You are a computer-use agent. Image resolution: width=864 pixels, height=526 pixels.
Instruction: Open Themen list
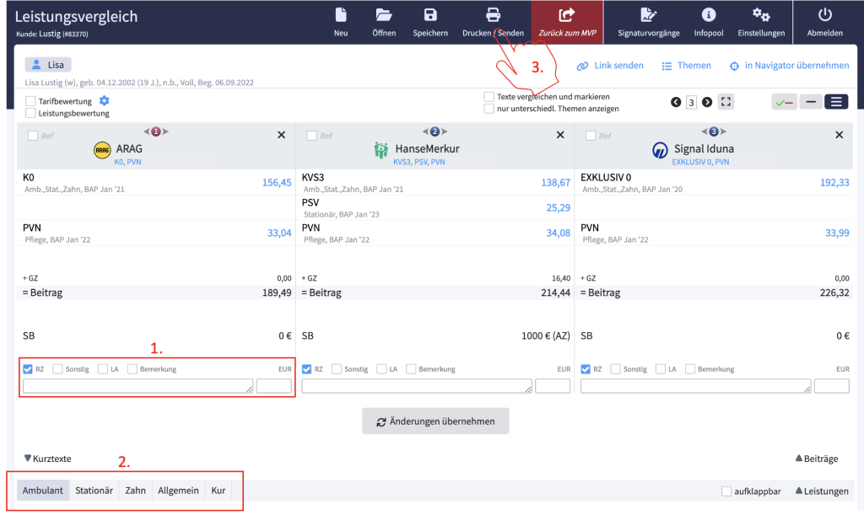[686, 66]
